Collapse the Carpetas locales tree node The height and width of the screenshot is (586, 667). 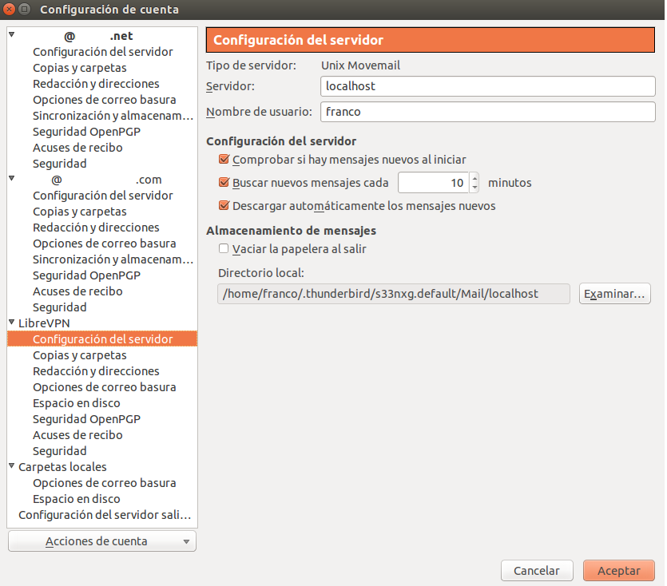click(12, 467)
